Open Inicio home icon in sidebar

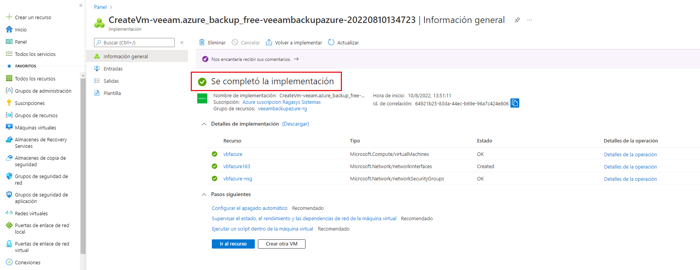pyautogui.click(x=9, y=29)
